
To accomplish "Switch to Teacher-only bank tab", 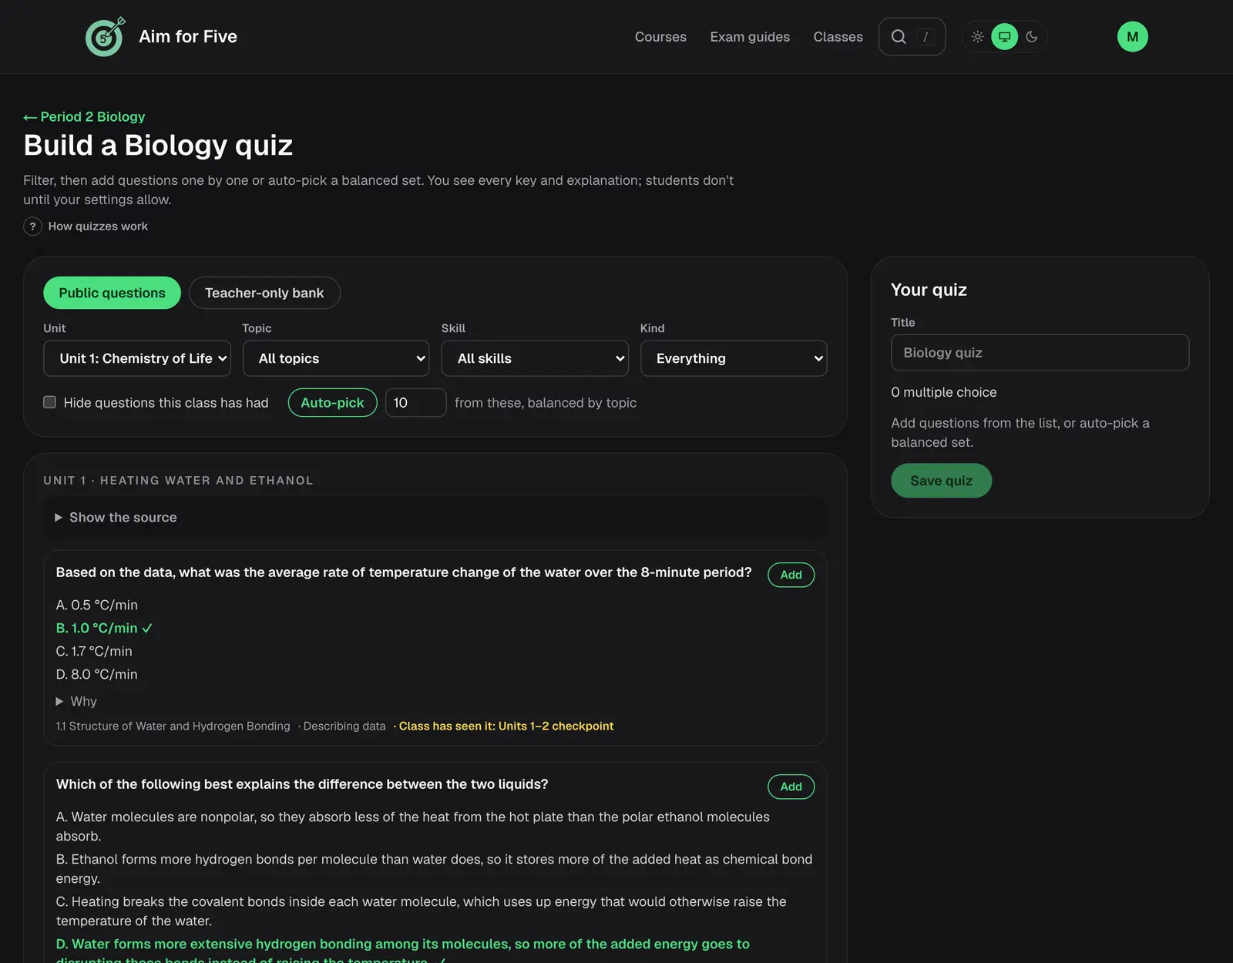I will (x=264, y=293).
